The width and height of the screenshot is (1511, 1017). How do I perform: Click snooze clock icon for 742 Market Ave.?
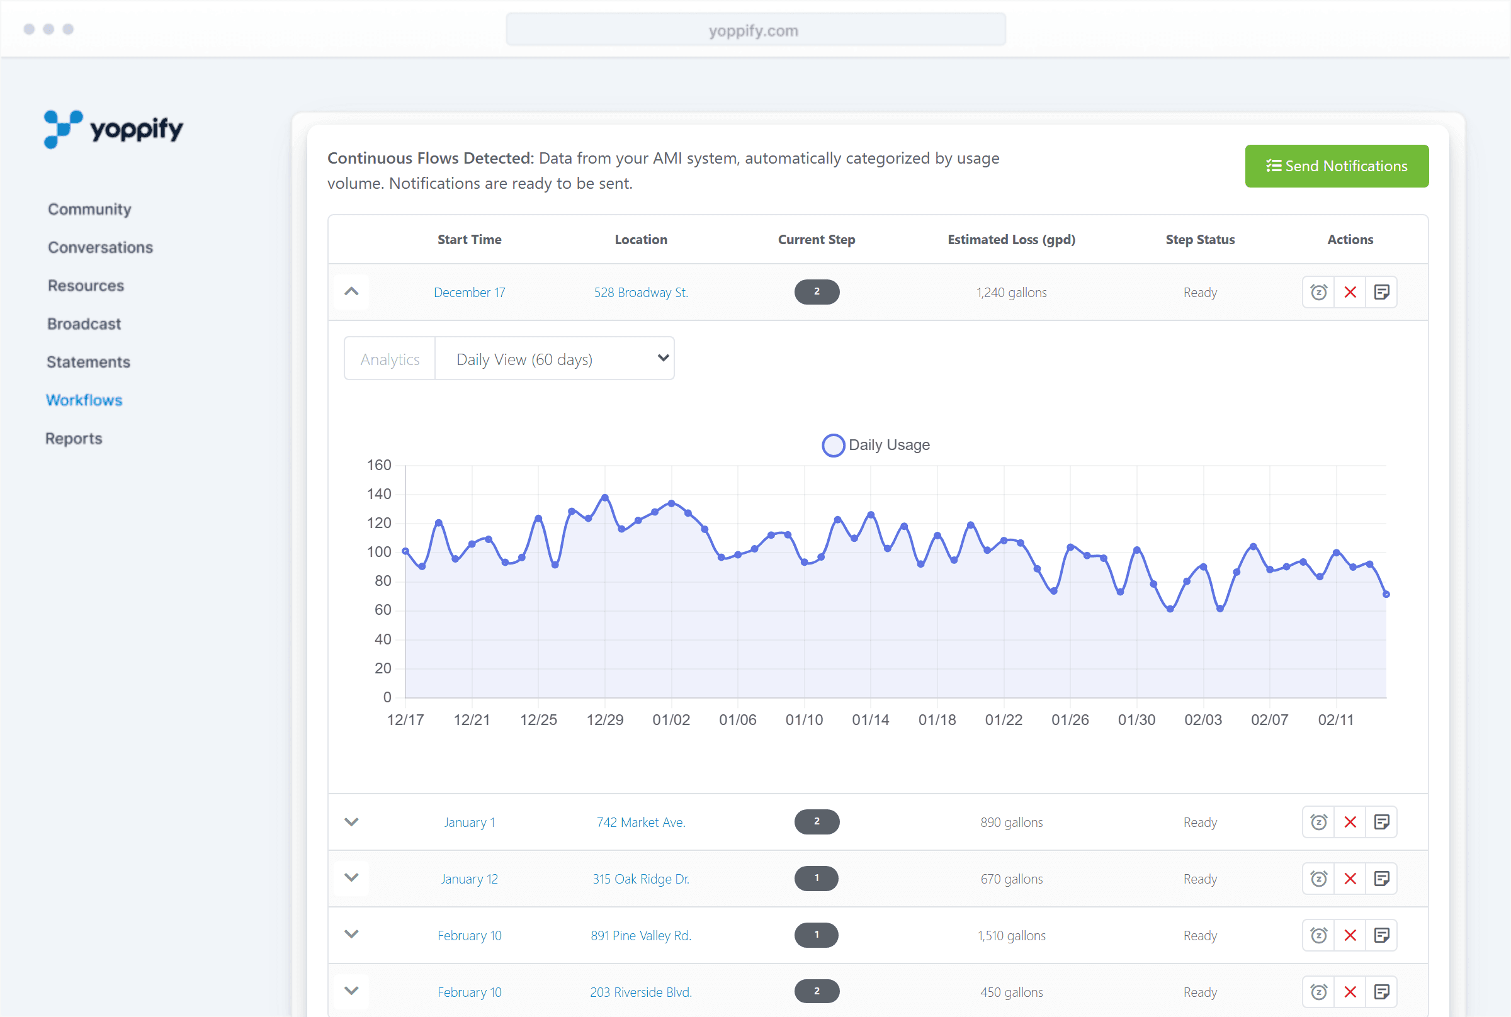point(1318,823)
